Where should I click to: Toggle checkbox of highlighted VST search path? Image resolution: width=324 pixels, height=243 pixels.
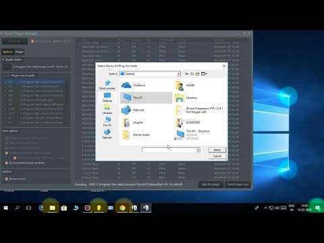pyautogui.click(x=6, y=82)
